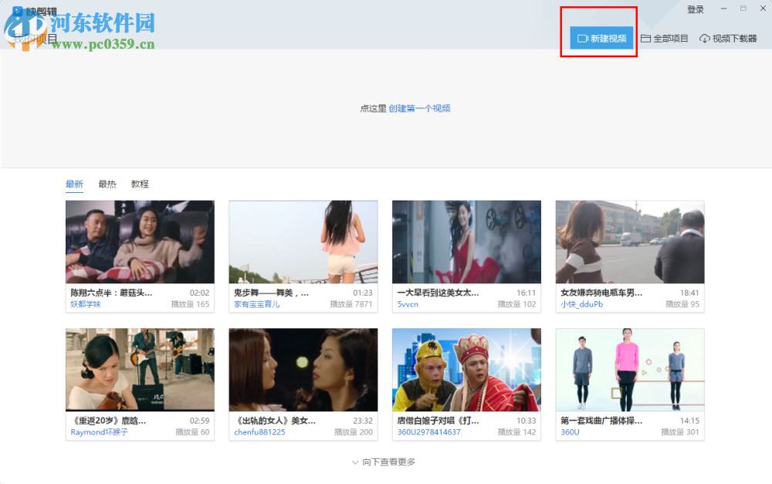Open the 陈翔六点半:蘑菇头 video thumbnail
The height and width of the screenshot is (484, 772).
(x=141, y=243)
